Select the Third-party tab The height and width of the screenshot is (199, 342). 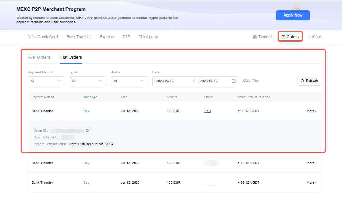(148, 37)
